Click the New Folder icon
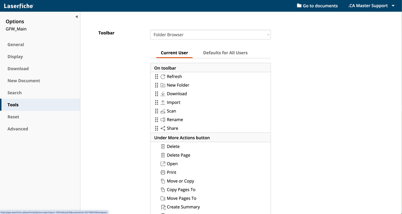The width and height of the screenshot is (402, 214). tap(163, 85)
